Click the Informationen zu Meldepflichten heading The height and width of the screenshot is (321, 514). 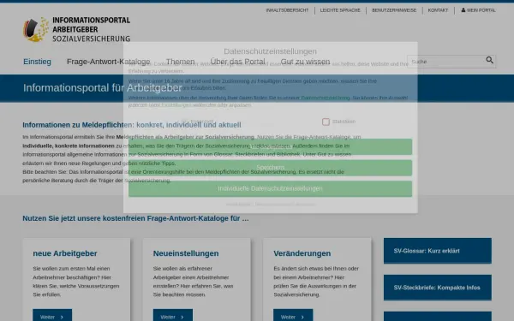click(x=132, y=125)
